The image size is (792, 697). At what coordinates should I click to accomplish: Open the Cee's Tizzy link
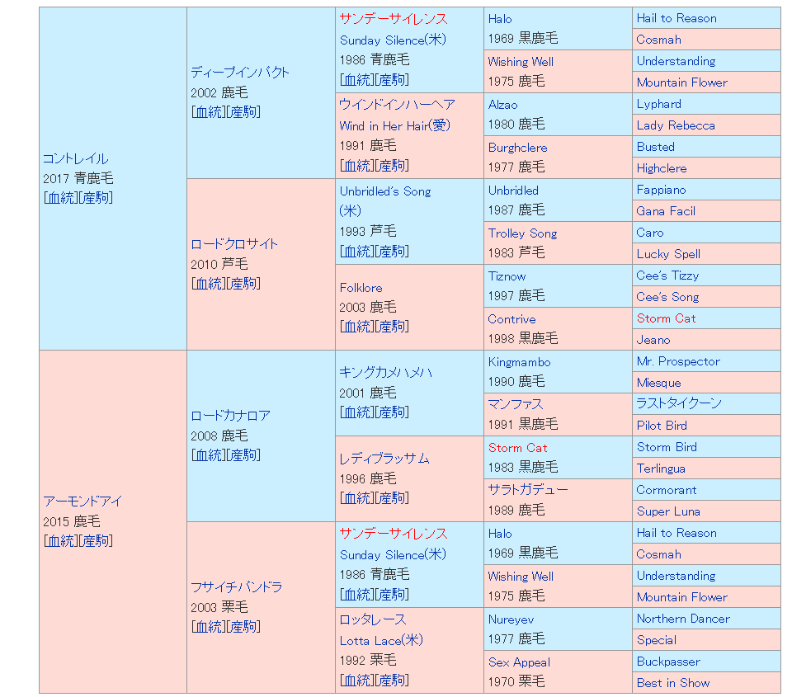[667, 276]
